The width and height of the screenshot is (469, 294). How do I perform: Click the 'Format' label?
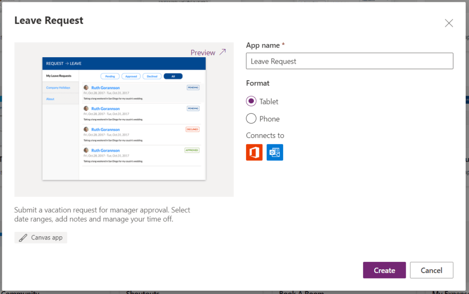(257, 83)
